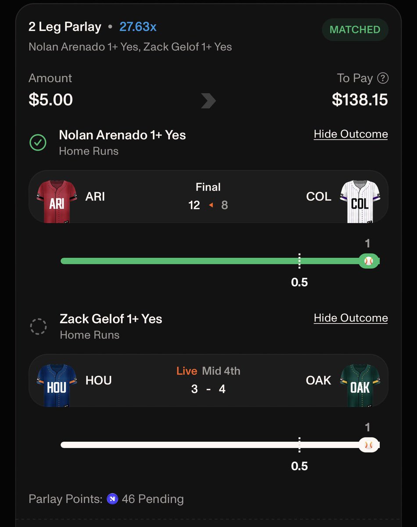Click the HOU blue jersey icon
The image size is (417, 527).
[x=57, y=385]
